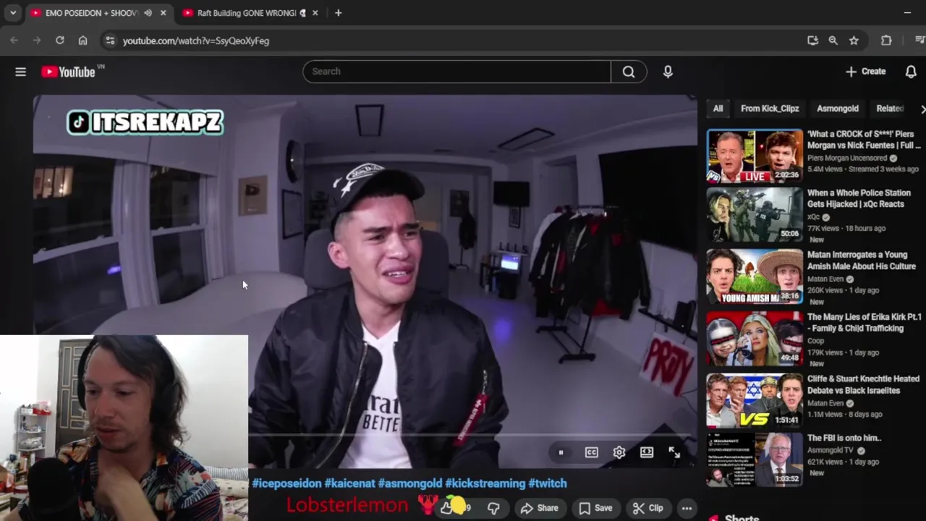Open the video player settings gear
The height and width of the screenshot is (521, 926).
point(619,452)
